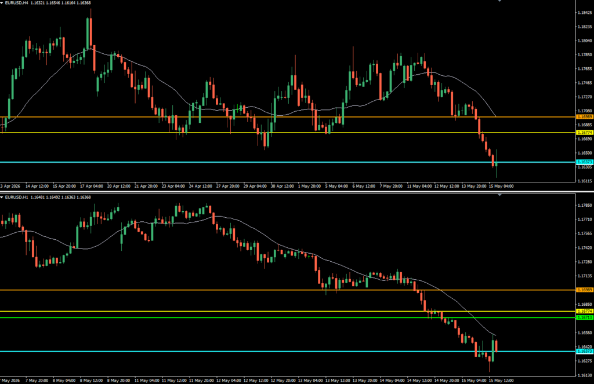This screenshot has height=384, width=594.
Task: Click 1.17280 on the H1 price scale
Action: pos(585,262)
